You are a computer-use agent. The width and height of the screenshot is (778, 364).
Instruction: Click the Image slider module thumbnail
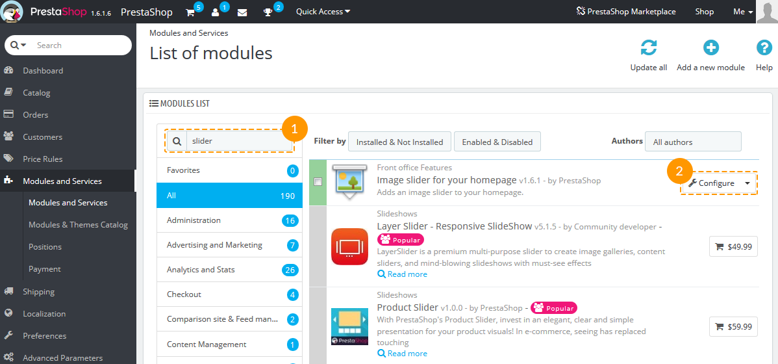click(x=351, y=182)
